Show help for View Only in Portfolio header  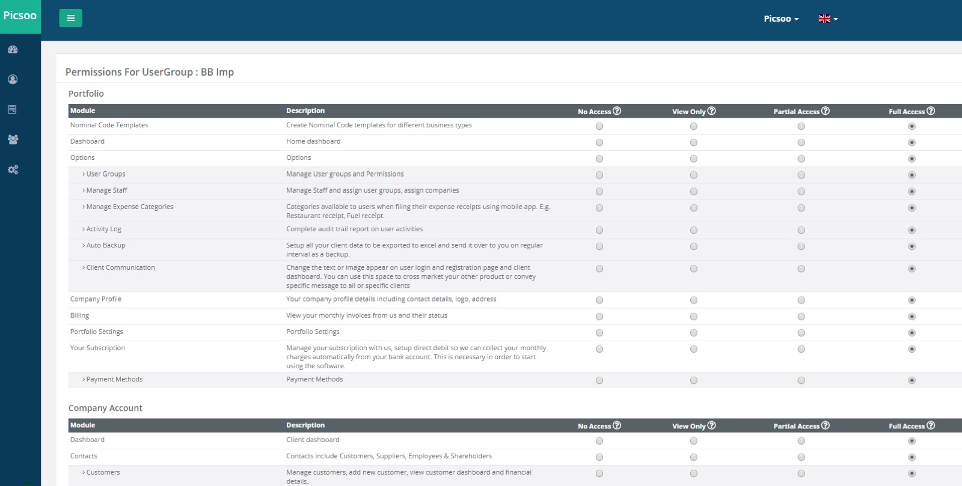click(712, 111)
